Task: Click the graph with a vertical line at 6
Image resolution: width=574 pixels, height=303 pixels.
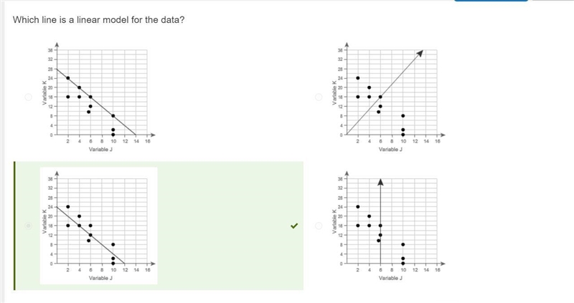Action: pos(388,226)
